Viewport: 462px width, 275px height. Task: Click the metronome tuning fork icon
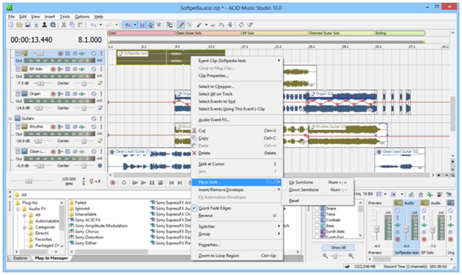pyautogui.click(x=91, y=181)
